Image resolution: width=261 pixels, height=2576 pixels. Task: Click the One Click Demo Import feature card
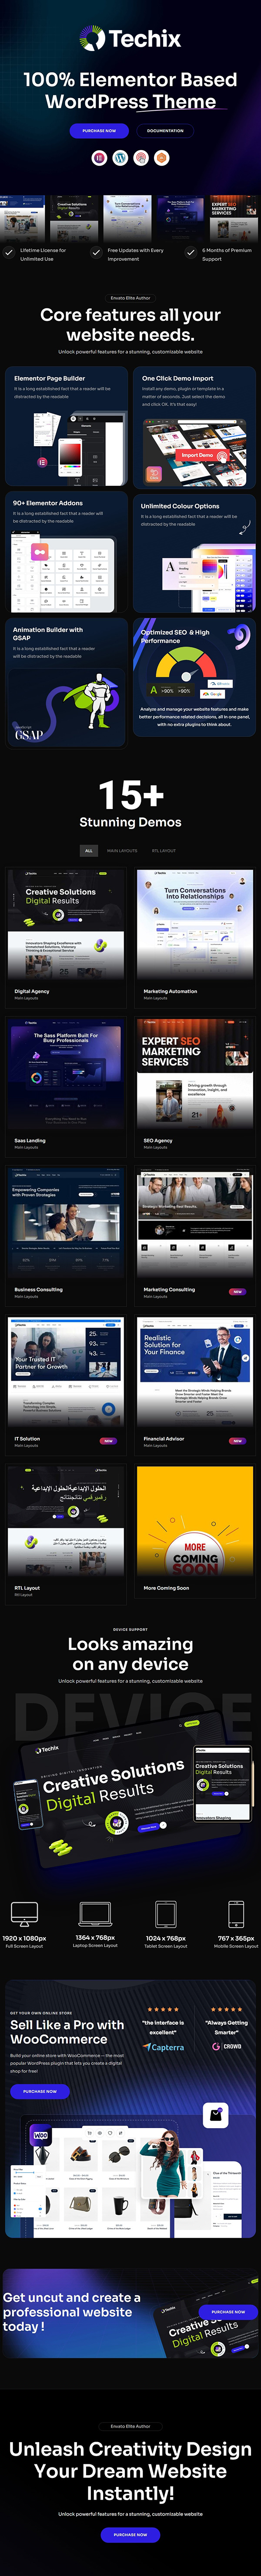194,426
